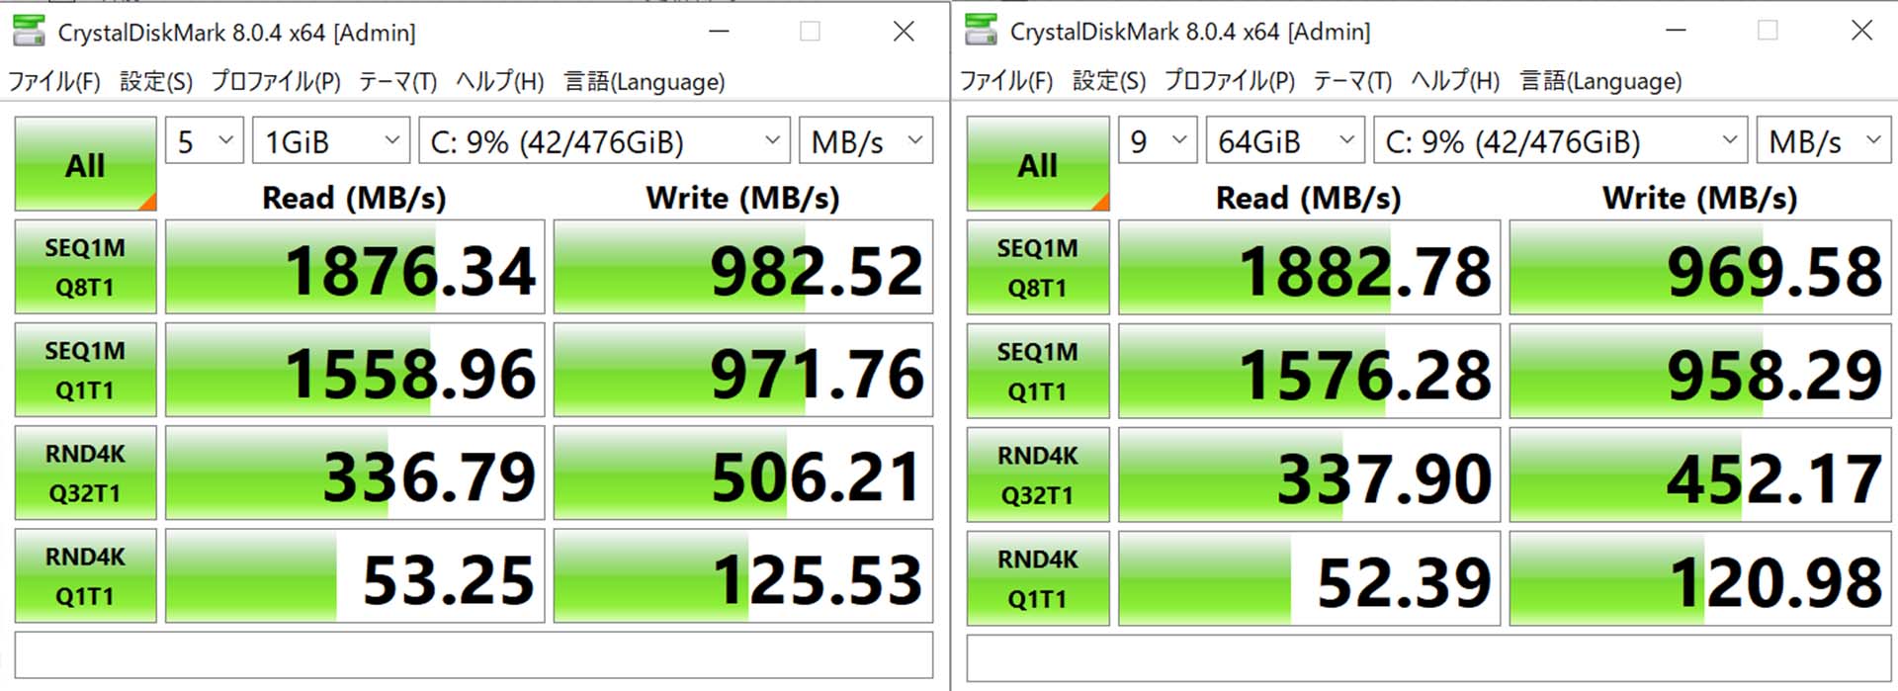Expand the MB/s unit dropdown in the right window

(x=1823, y=141)
